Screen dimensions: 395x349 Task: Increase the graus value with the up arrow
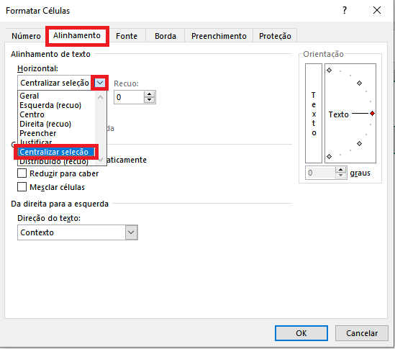point(341,170)
